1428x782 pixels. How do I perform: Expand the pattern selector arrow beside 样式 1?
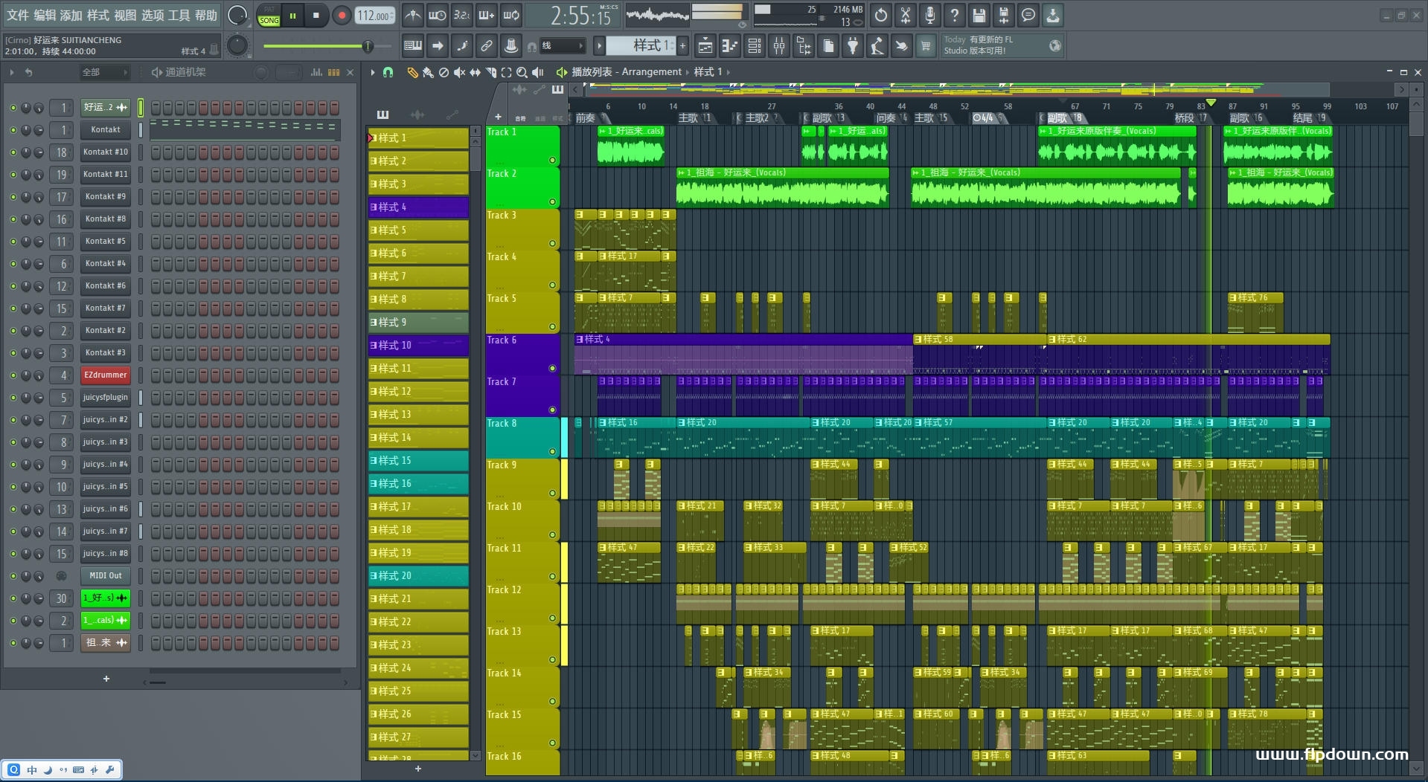click(x=599, y=46)
